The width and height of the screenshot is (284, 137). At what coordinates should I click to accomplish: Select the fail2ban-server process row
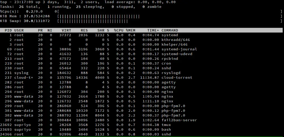[141, 120]
